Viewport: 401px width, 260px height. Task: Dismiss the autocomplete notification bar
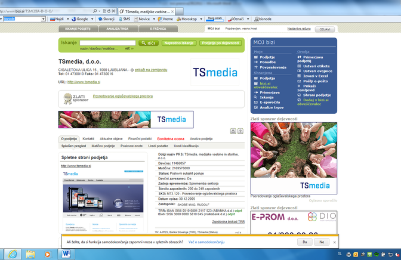pos(335,242)
